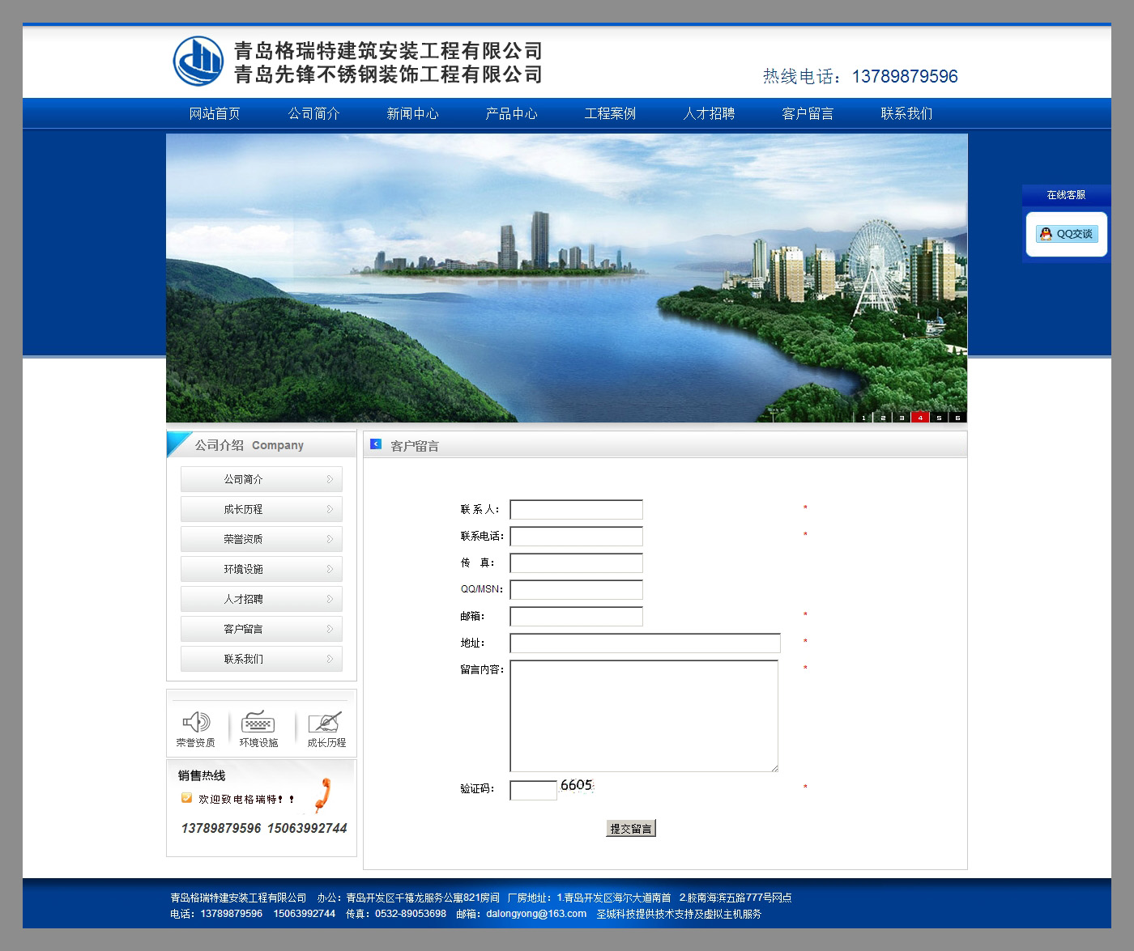Screen dimensions: 1134x951
Task: Open 联系我们 in top navigation bar
Action: point(906,113)
